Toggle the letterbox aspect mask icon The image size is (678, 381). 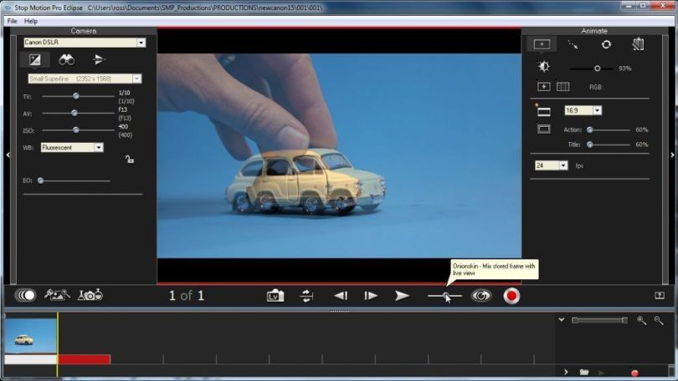(544, 110)
